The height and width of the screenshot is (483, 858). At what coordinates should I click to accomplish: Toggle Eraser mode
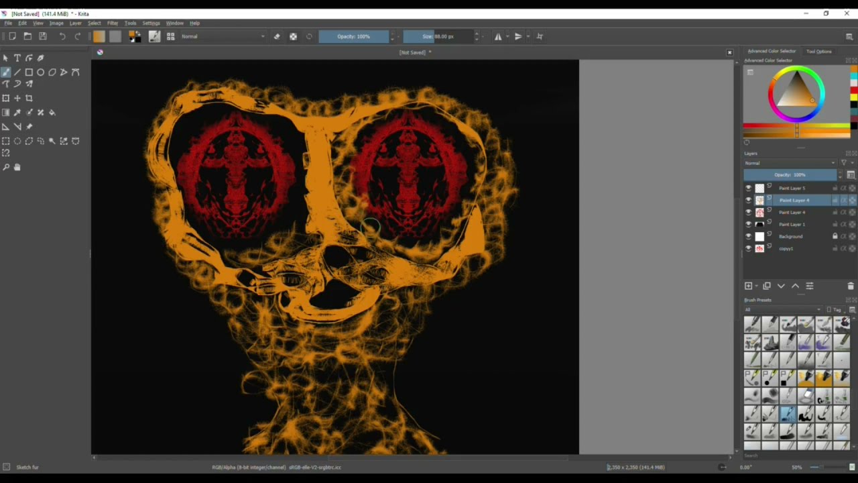coord(277,36)
